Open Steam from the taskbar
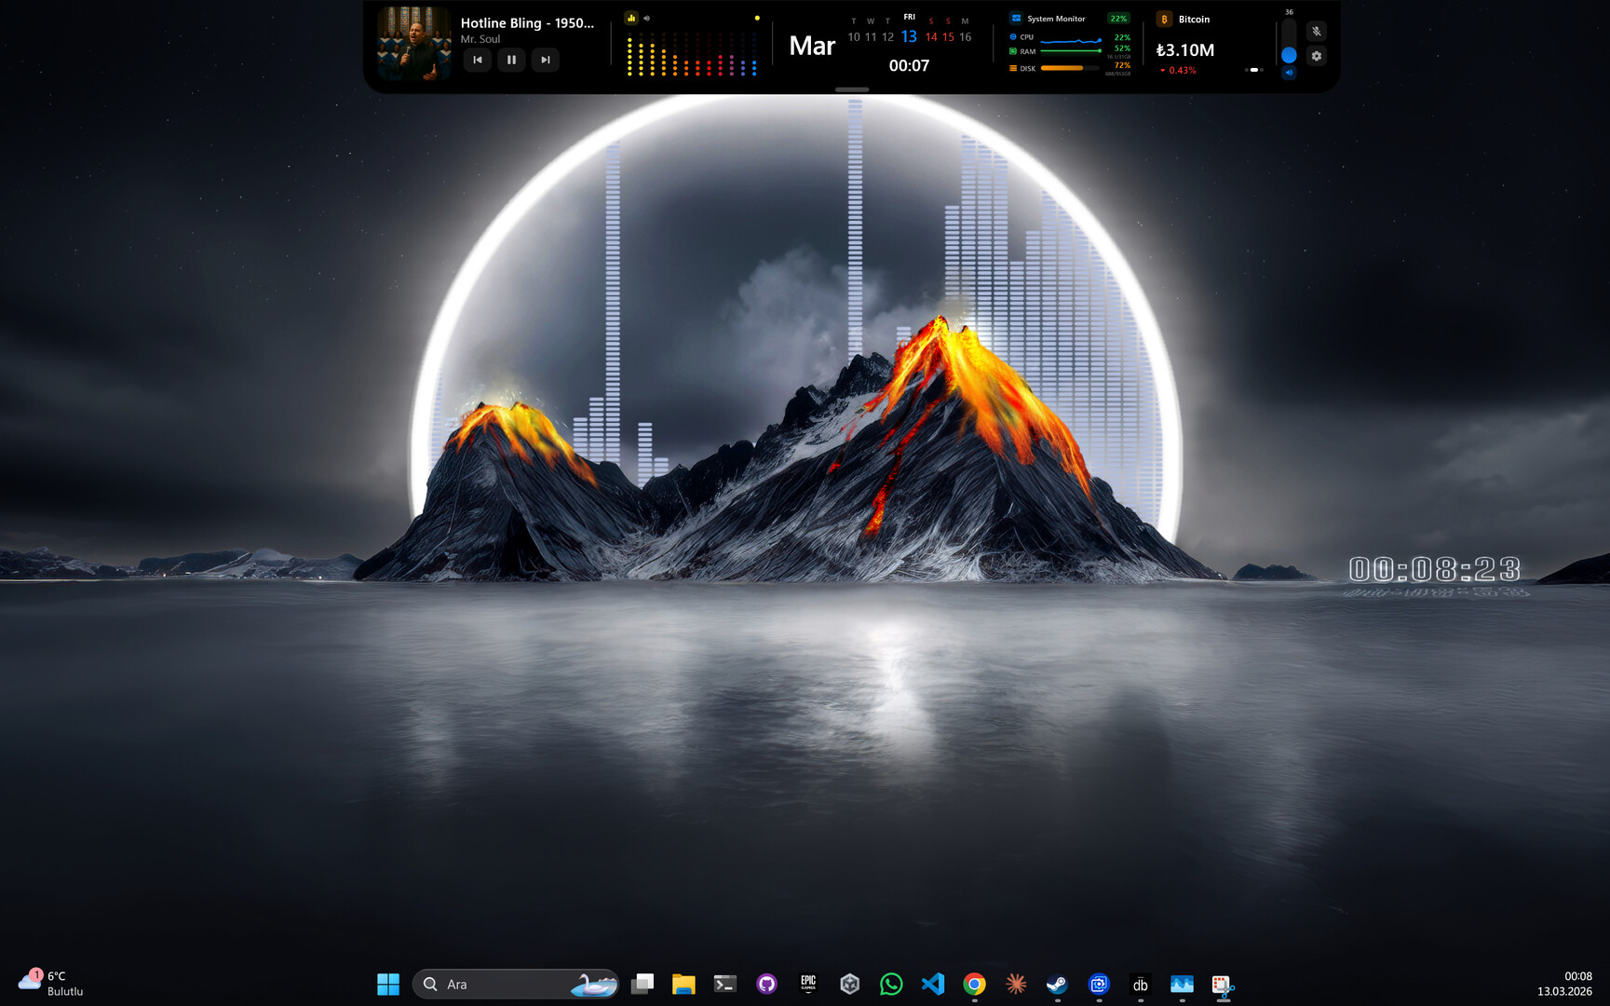 click(1057, 984)
